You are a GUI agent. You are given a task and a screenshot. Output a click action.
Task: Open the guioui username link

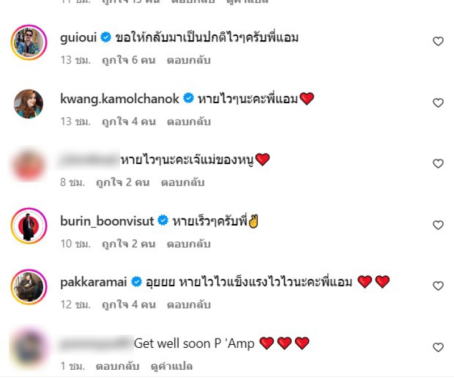pos(78,38)
